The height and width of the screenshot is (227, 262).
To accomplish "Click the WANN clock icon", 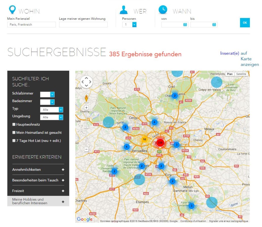I will (163, 9).
